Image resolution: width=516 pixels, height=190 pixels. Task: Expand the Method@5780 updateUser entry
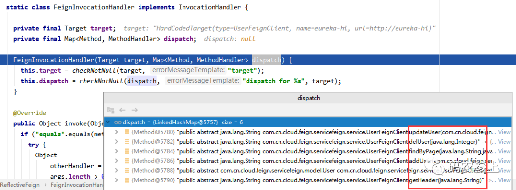pos(116,132)
